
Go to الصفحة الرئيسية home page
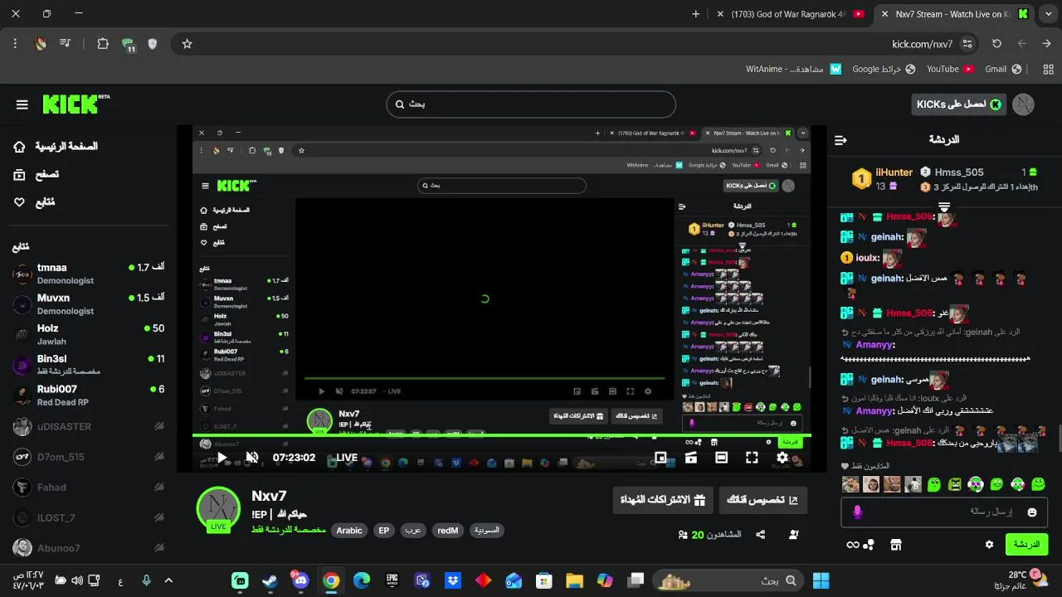[55, 147]
